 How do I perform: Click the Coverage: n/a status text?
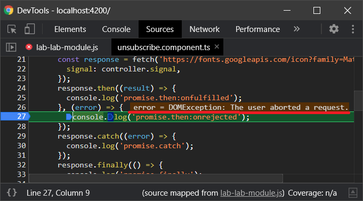pos(312,193)
